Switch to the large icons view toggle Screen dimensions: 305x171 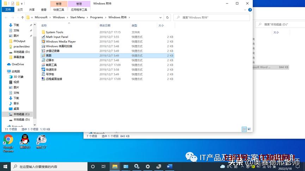tap(249, 129)
